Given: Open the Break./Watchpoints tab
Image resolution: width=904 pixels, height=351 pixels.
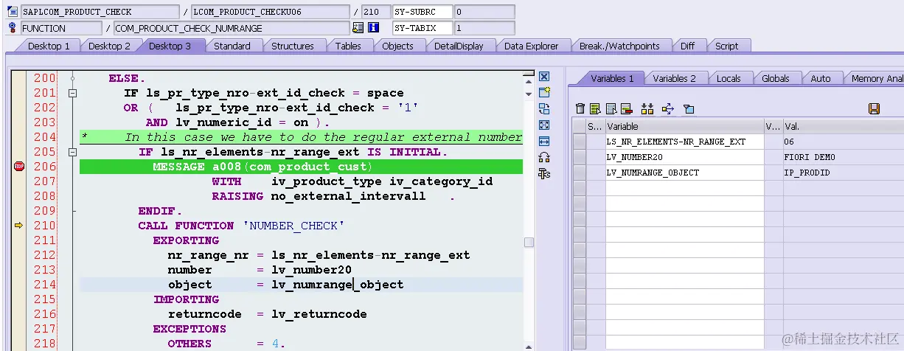Looking at the screenshot, I should tap(619, 46).
